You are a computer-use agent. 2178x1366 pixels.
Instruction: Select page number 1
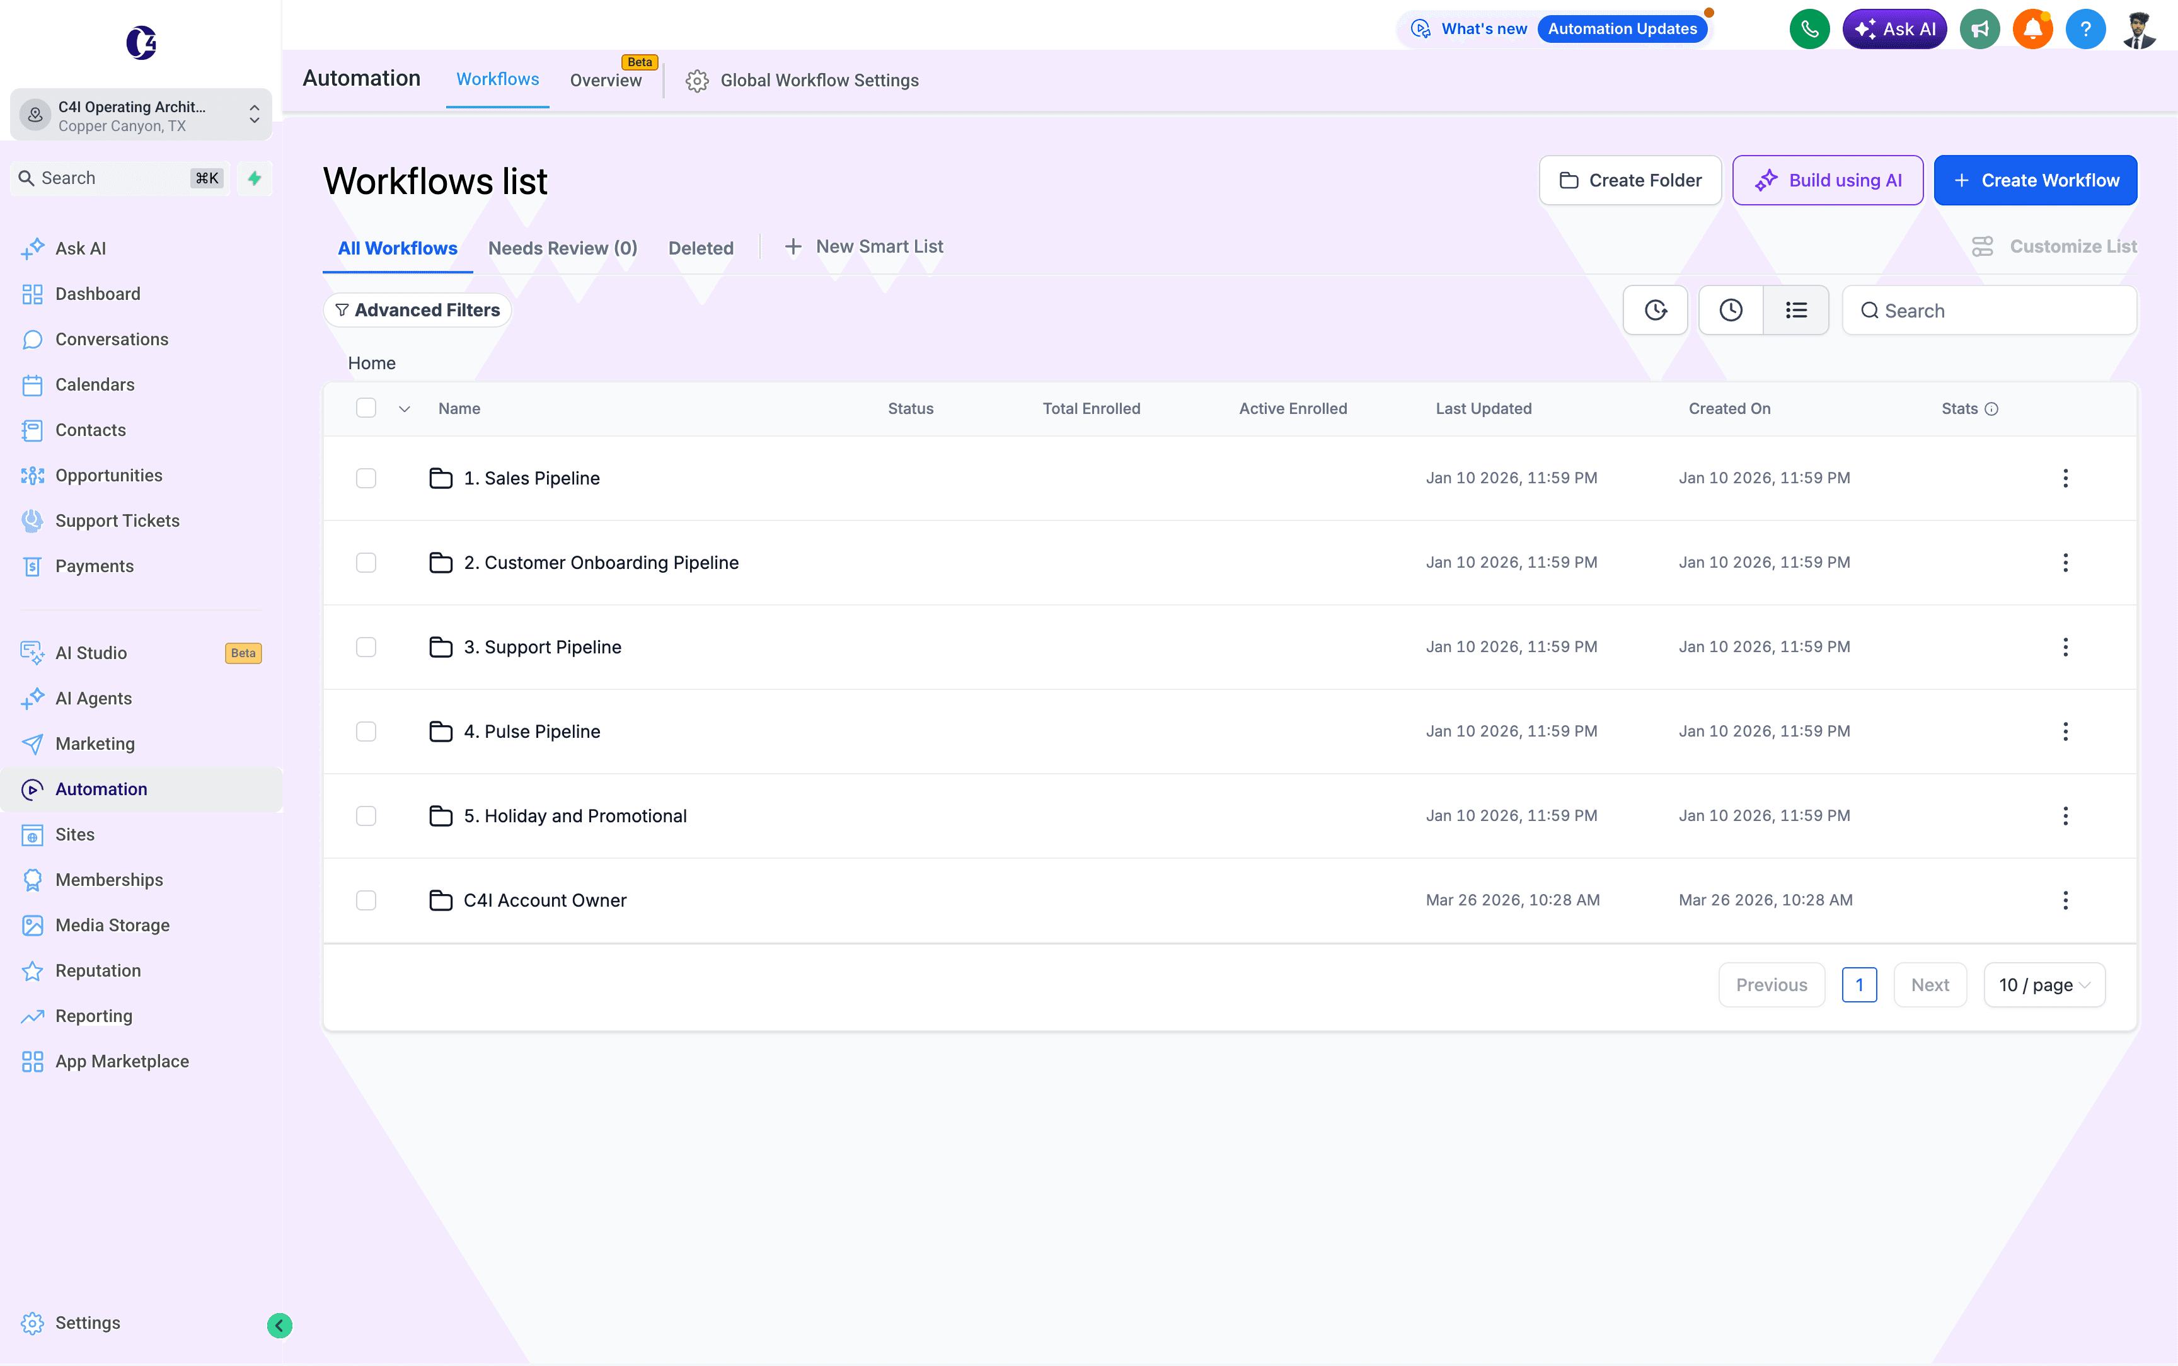[x=1859, y=985]
